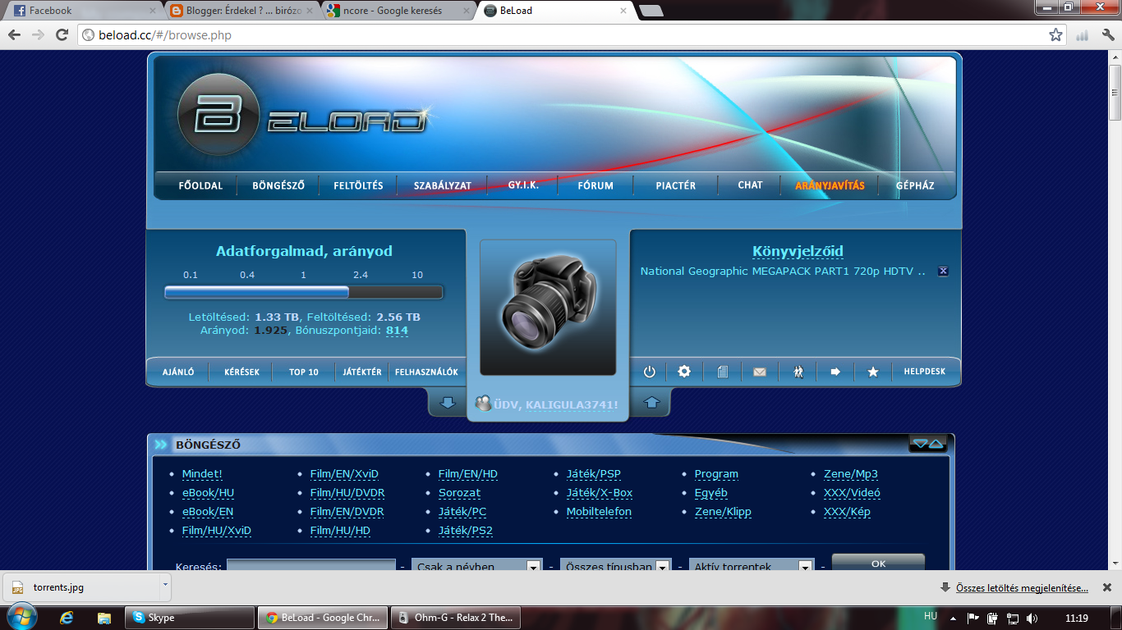Open PIACTÉR in the main menu
Screen dimensions: 1122x630
coord(676,185)
